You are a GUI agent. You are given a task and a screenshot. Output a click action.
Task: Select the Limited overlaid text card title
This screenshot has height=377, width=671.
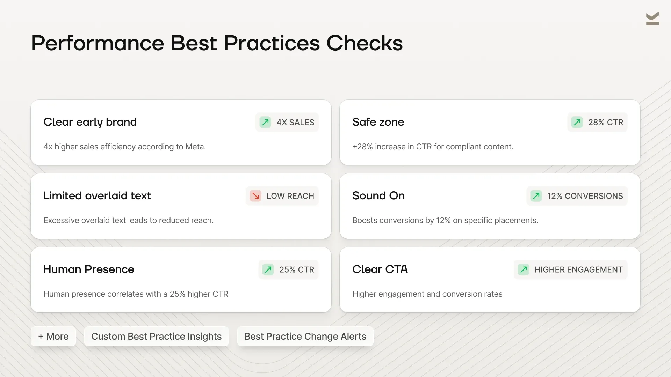click(97, 196)
